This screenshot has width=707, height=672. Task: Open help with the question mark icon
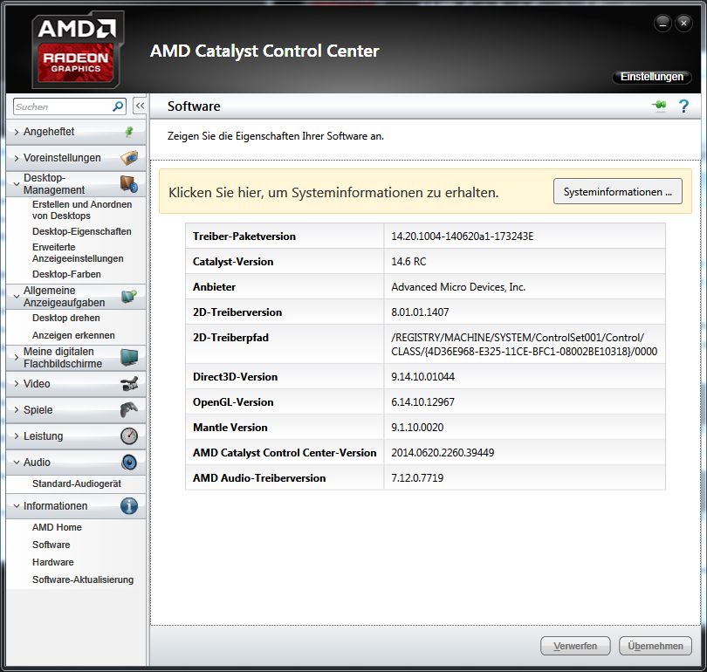[x=683, y=106]
